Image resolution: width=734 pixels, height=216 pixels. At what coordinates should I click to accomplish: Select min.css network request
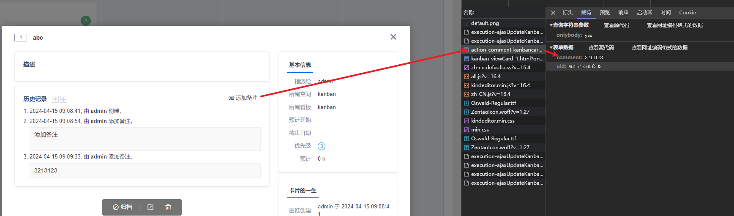tap(503, 130)
